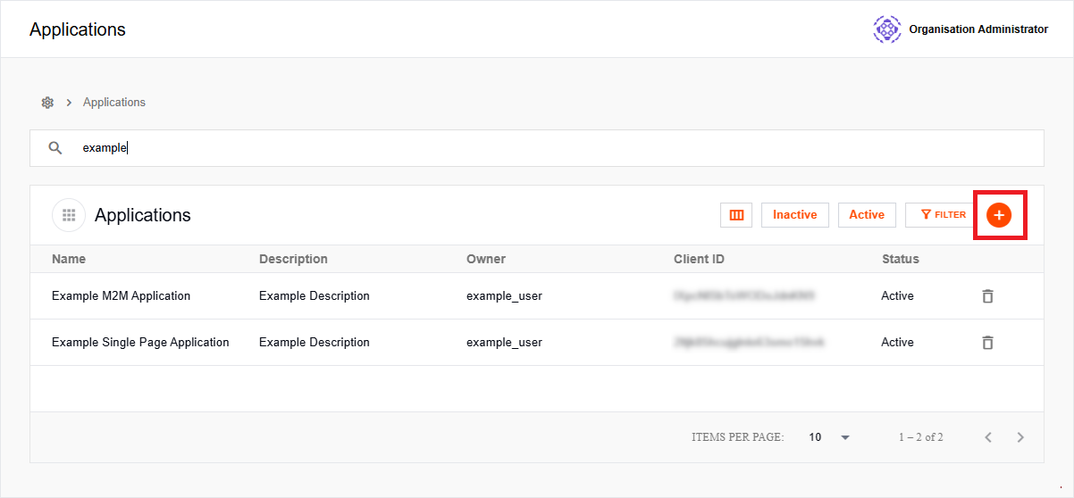Sort by the Status column header

pos(900,259)
